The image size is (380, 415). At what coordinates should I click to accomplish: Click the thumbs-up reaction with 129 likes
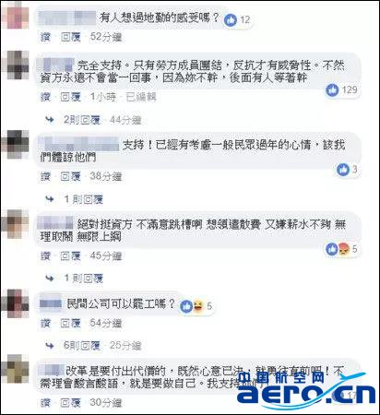[332, 90]
